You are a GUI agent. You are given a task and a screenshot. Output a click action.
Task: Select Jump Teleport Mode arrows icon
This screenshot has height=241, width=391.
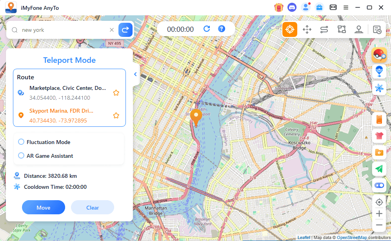(x=307, y=29)
